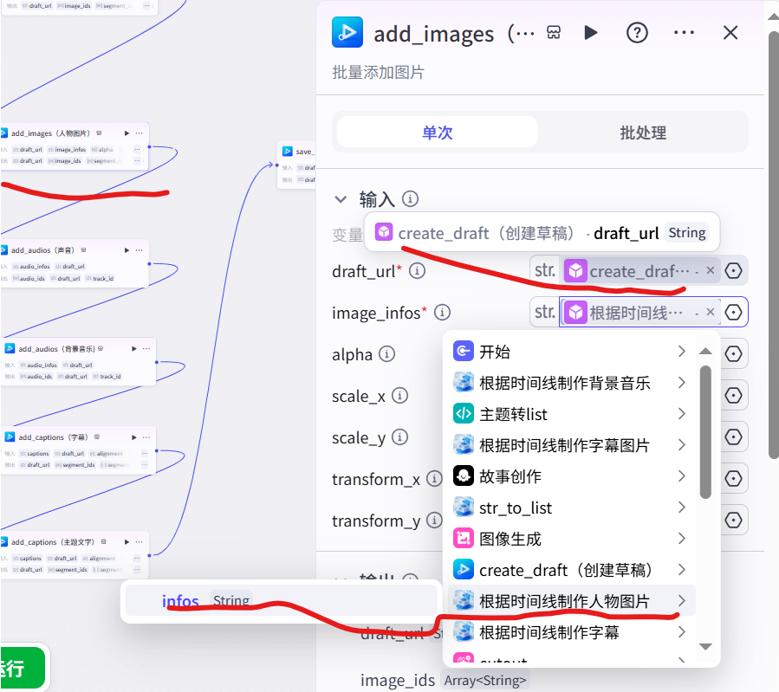Select 故事创作 from the reference list
This screenshot has height=692, width=779.
click(510, 477)
